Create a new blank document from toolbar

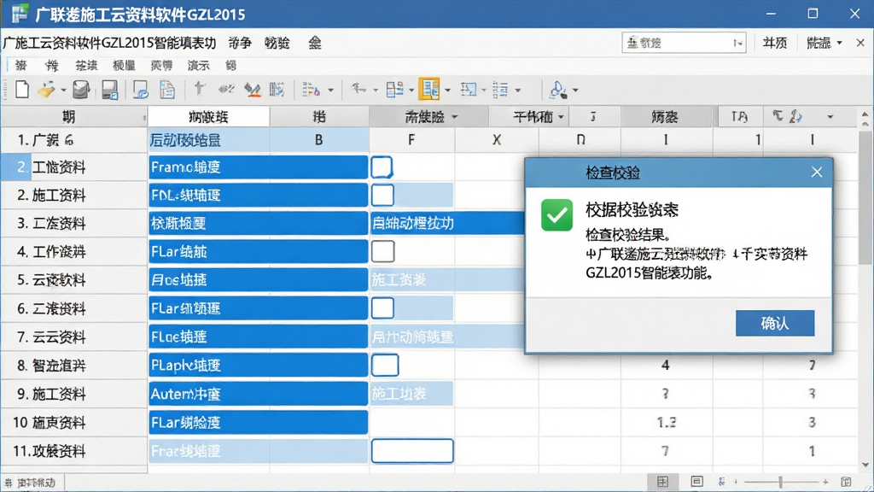pos(21,89)
